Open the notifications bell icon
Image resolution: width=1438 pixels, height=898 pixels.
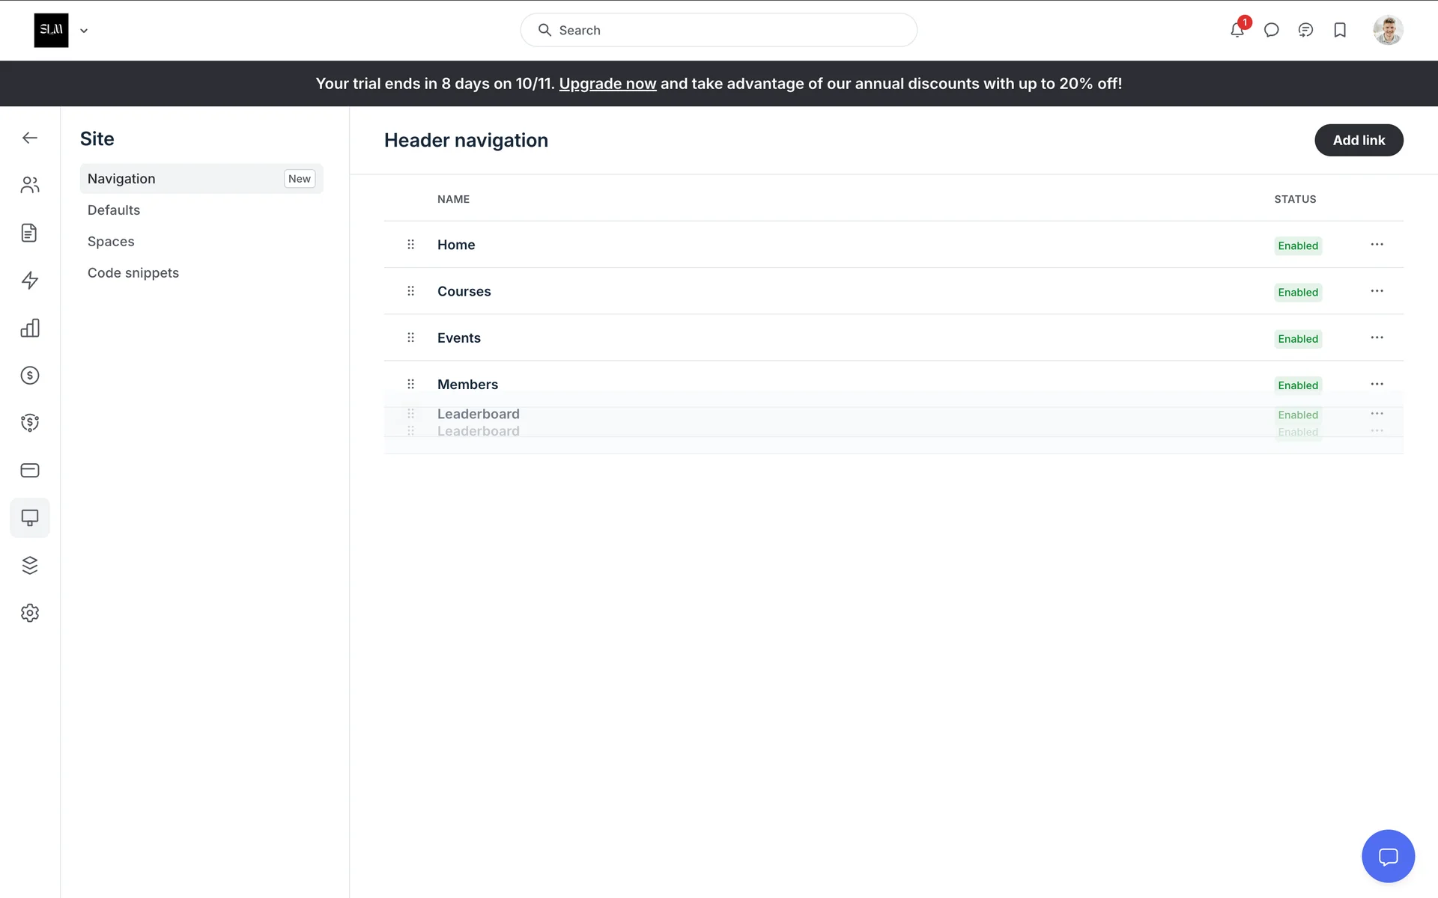(x=1237, y=30)
